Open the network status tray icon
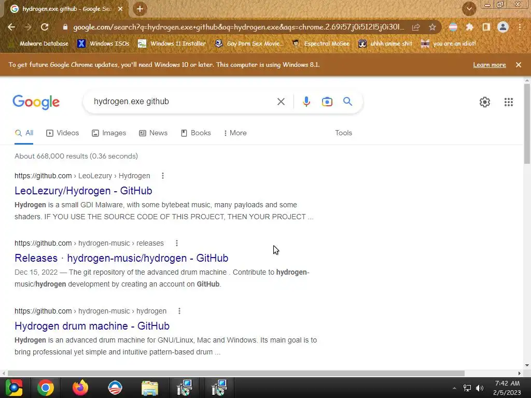This screenshot has height=398, width=531. pyautogui.click(x=467, y=388)
